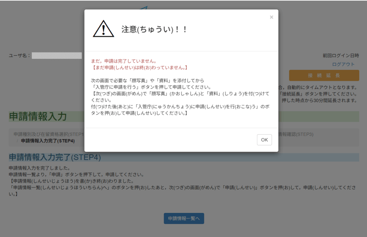Viewport: 367px width, 237px height.
Task: Open 申請情報一覧へ using the blue button
Action: tap(184, 218)
